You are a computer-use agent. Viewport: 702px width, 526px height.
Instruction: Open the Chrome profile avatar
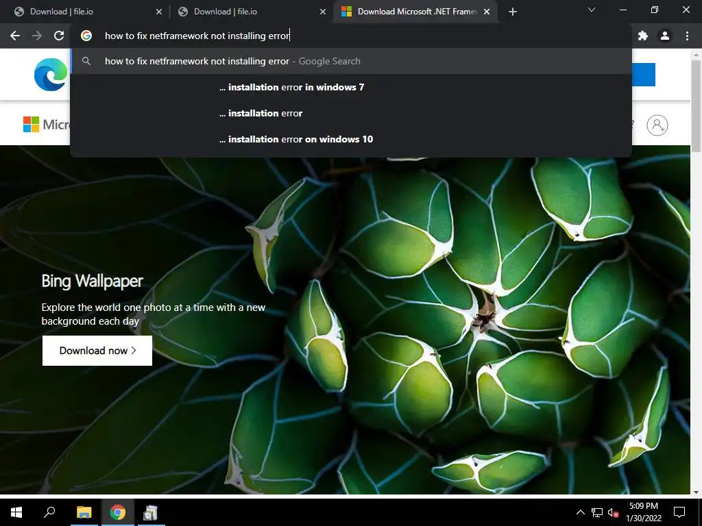[665, 36]
